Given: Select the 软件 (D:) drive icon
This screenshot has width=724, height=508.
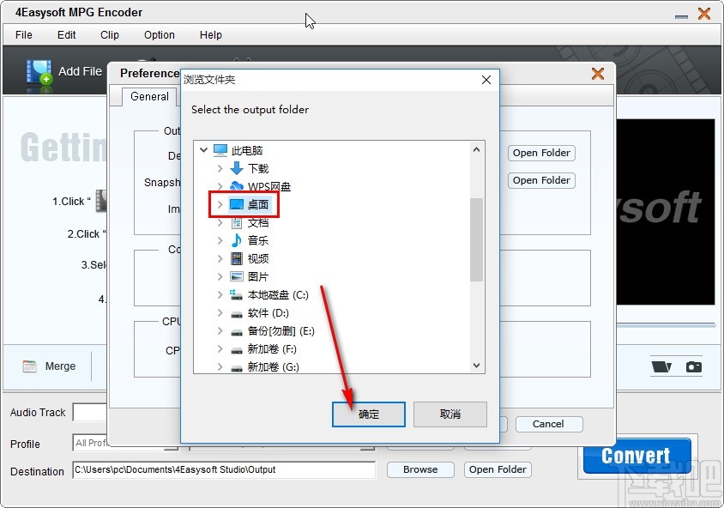Looking at the screenshot, I should click(x=237, y=313).
